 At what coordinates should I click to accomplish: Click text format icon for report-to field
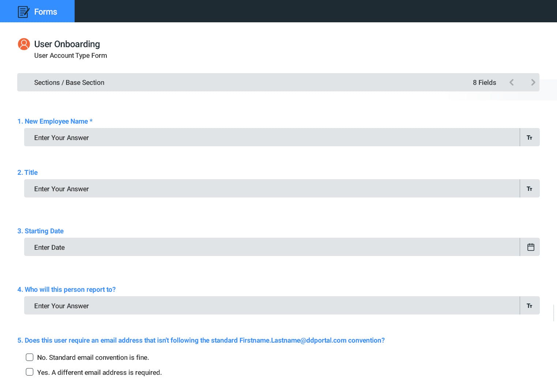[529, 306]
